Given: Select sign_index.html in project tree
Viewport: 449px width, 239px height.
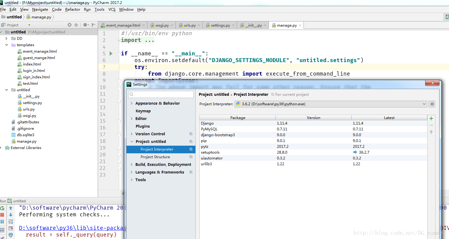Looking at the screenshot, I should (x=36, y=77).
